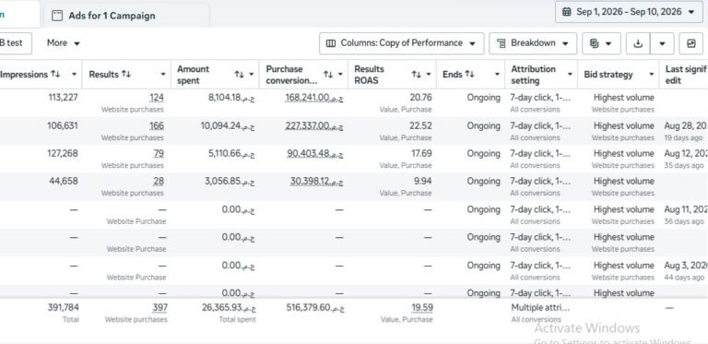Open Impressions column header dropdown
This screenshot has height=344, width=708.
[74, 75]
